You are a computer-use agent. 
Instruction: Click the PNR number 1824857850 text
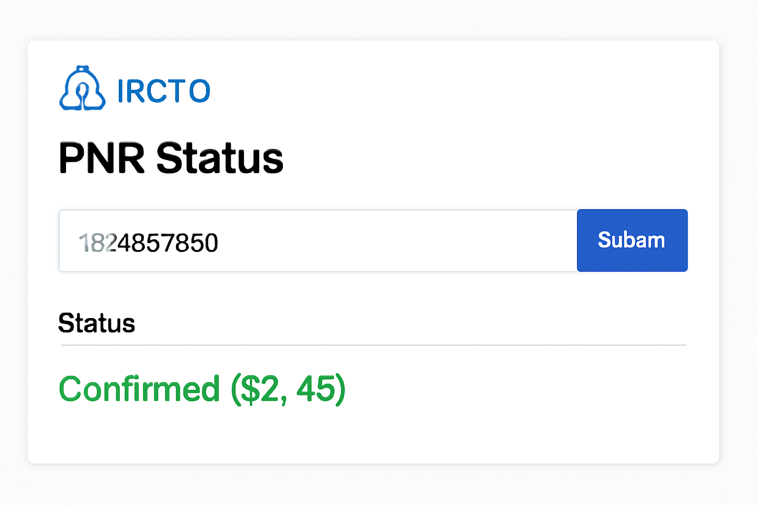coord(148,243)
